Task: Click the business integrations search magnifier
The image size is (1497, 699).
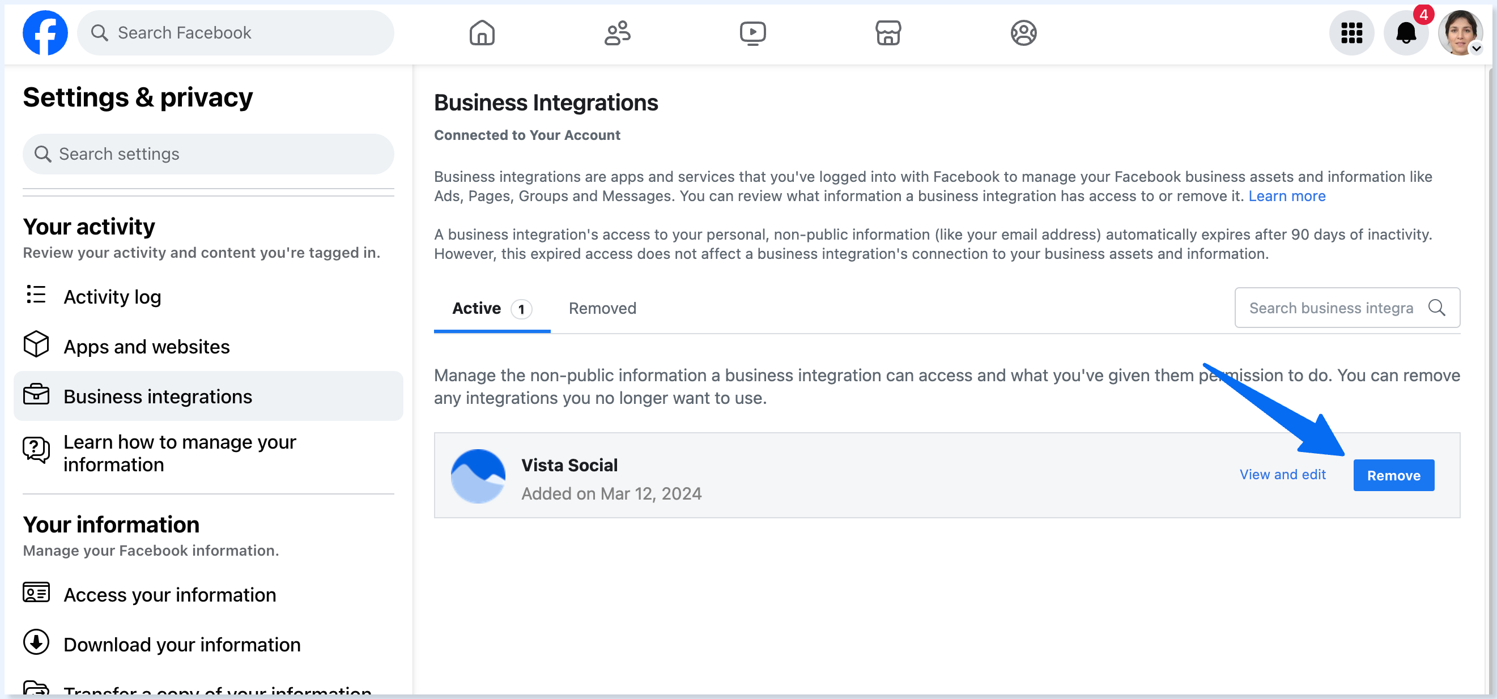Action: coord(1436,308)
